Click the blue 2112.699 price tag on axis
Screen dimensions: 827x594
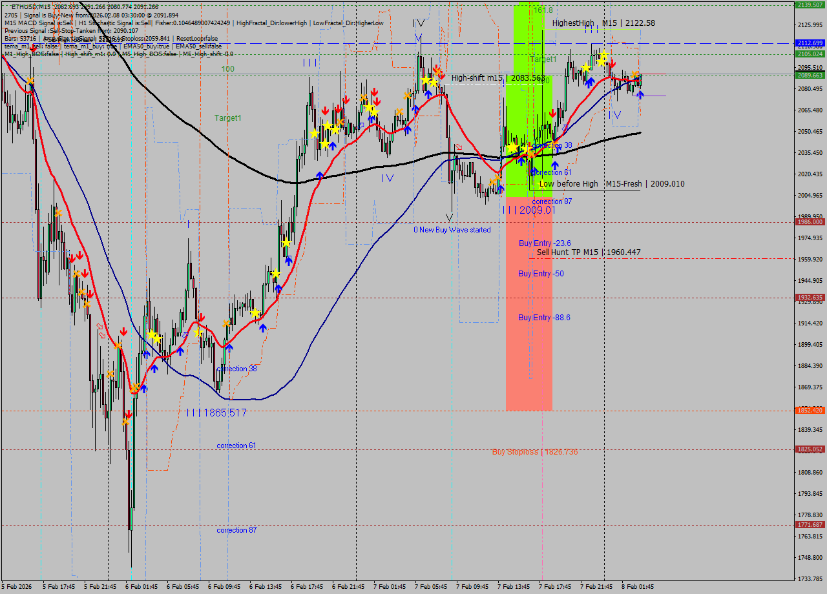[810, 43]
